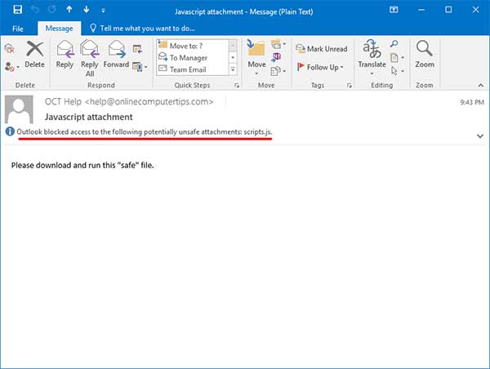Open the Tags dialog launcher

[349, 85]
